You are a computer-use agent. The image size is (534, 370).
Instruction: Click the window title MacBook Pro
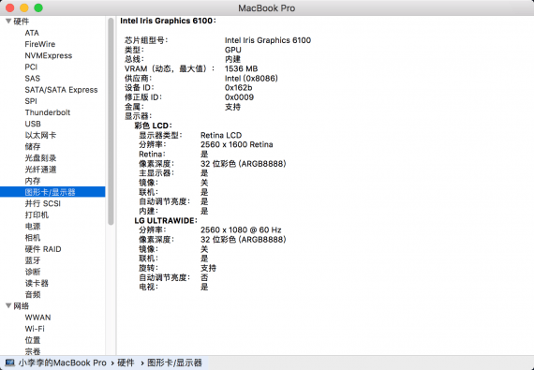[x=267, y=8]
